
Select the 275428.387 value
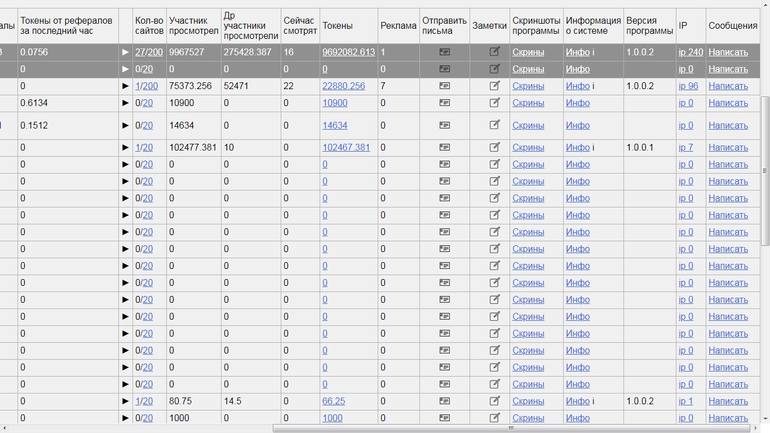tap(247, 52)
